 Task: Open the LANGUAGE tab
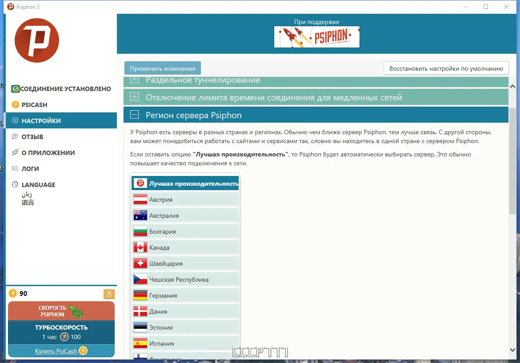61,192
